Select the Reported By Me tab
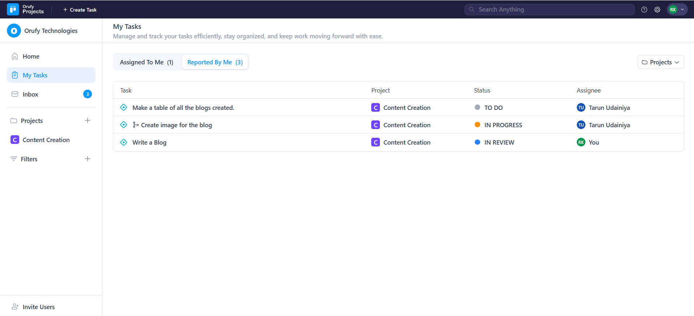 pyautogui.click(x=215, y=62)
